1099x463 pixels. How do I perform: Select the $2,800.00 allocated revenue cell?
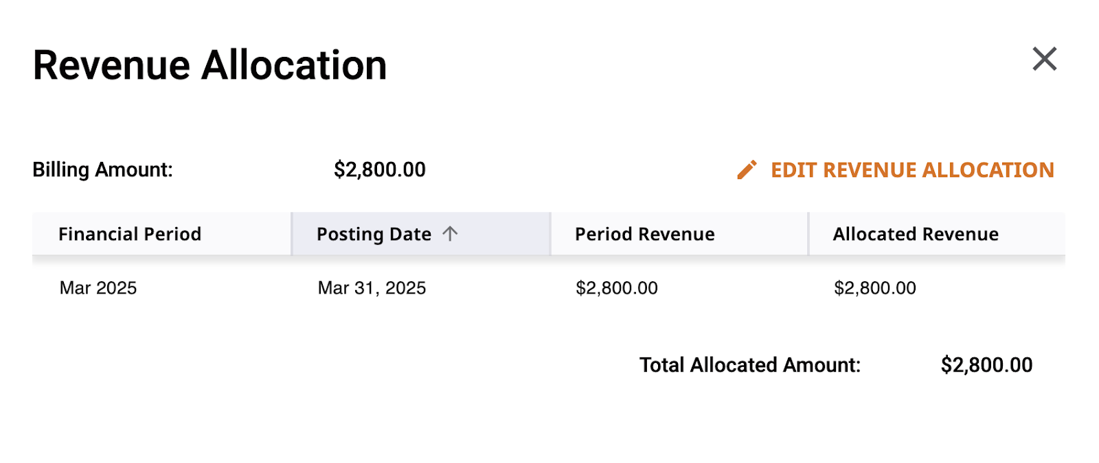click(875, 288)
